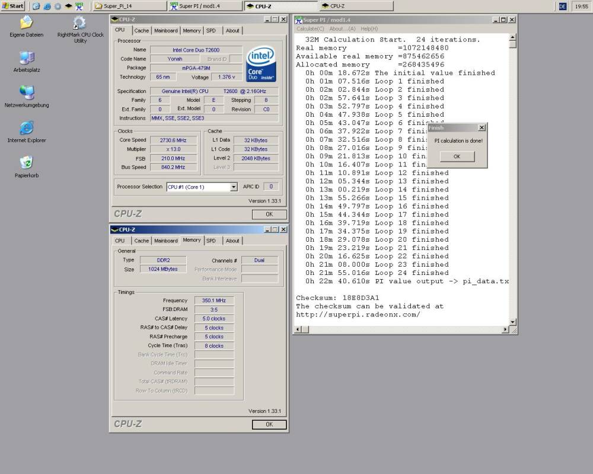Minimize the Super PI window
The image size is (593, 474).
496,20
